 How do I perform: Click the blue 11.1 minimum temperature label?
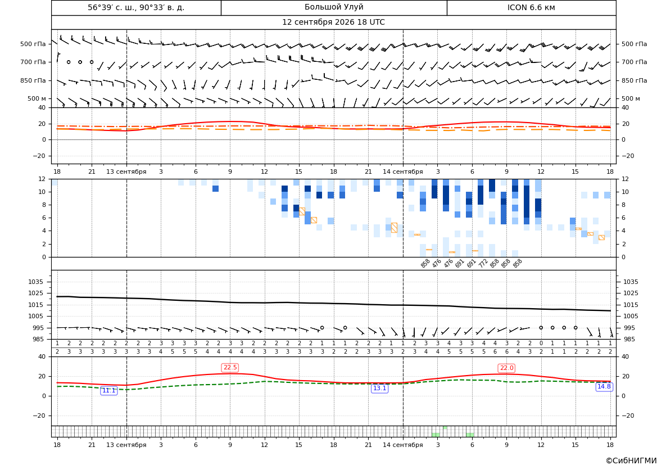[x=109, y=390]
